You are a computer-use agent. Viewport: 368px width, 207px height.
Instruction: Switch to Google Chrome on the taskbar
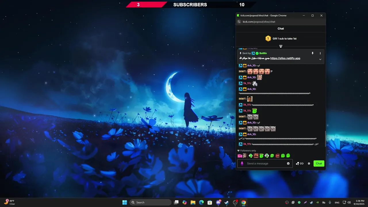pyautogui.click(x=244, y=202)
